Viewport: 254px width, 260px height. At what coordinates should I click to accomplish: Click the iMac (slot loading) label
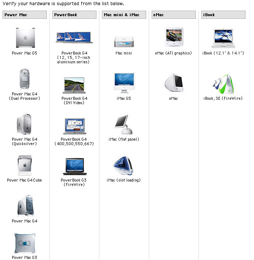[x=124, y=180]
